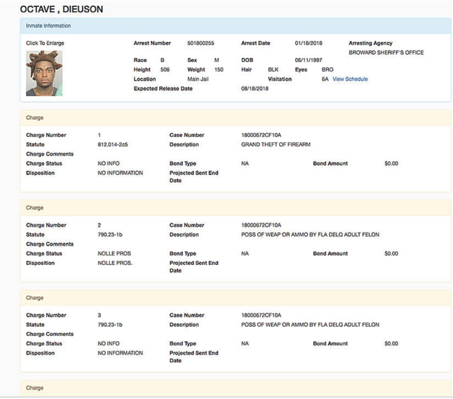Select the Charge header above charge number 2
Image resolution: width=453 pixels, height=399 pixels.
[x=235, y=208]
